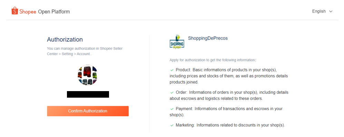Click the ShoppingDePrecos application name
Viewport: 344px width, 137px height.
pyautogui.click(x=208, y=38)
